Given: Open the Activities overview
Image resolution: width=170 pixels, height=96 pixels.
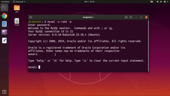Looking at the screenshot, I should 5,2.
